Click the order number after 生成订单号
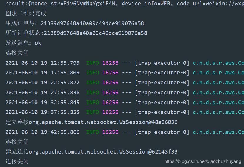Image resolution: width=244 pixels, height=167 pixels. (92, 23)
